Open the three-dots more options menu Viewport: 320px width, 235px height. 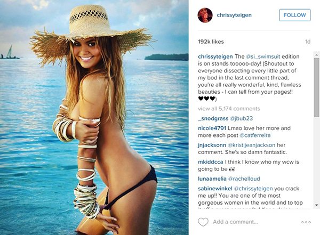pos(306,222)
